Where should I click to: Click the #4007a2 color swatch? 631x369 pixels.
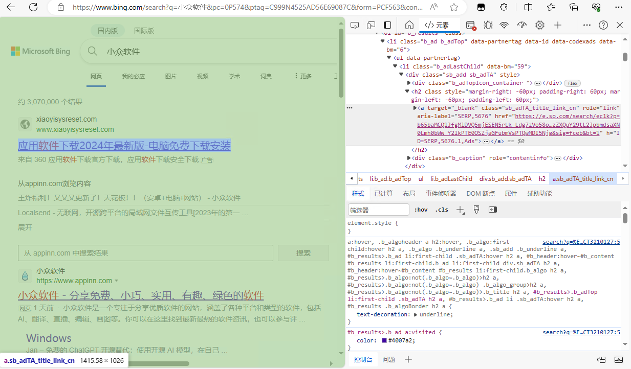384,340
